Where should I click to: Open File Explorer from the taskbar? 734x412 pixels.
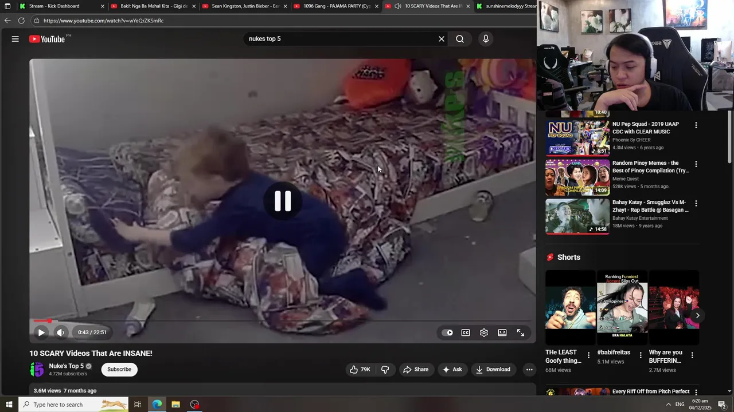click(x=176, y=405)
